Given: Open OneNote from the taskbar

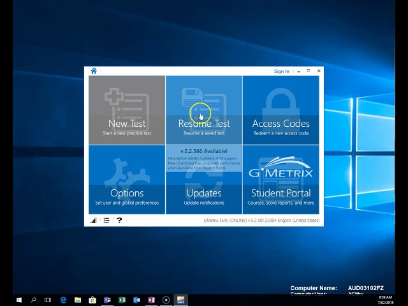Looking at the screenshot, I should pyautogui.click(x=151, y=300).
